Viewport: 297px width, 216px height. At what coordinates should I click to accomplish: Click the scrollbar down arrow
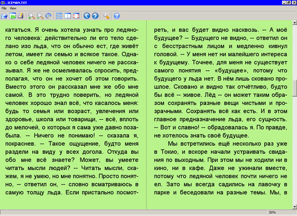[294, 207]
